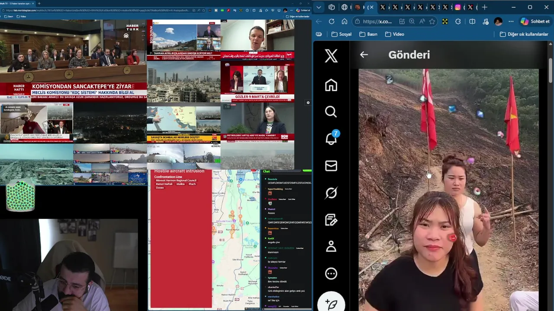Click the Hostile aircraft intrusion alert title

click(179, 171)
